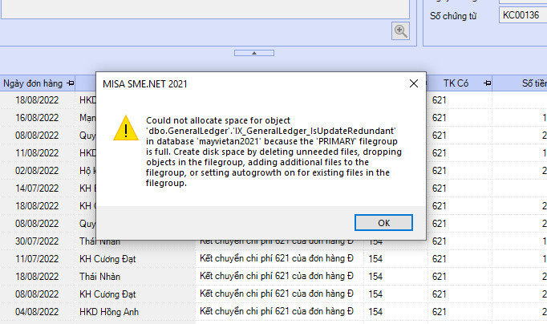Viewport: 547px width, 324px height.
Task: Select the description cell in 04/08/2022 row
Action: pyautogui.click(x=279, y=311)
